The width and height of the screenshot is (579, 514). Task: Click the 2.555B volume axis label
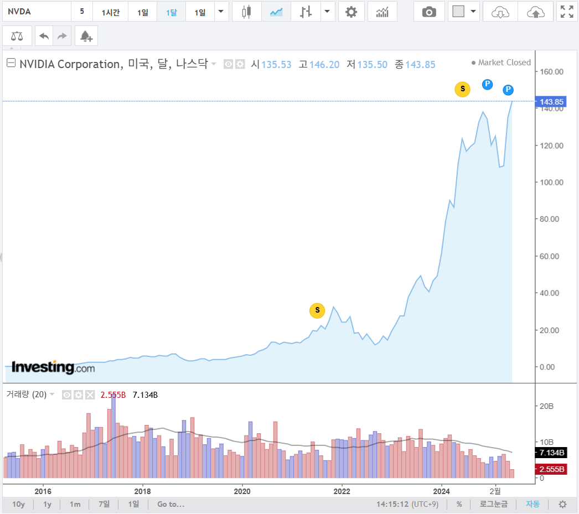[551, 469]
